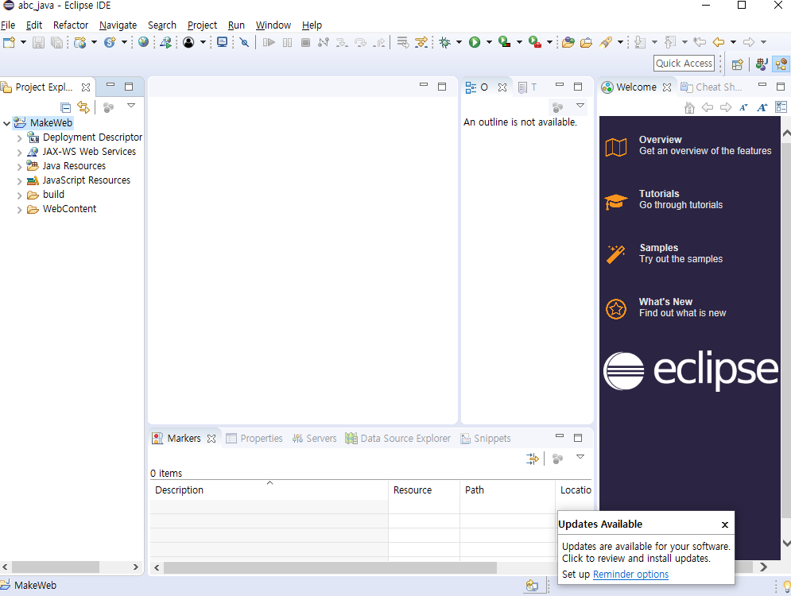Click the Open Perspective icon
Viewport: 791px width, 596px height.
pyautogui.click(x=738, y=64)
